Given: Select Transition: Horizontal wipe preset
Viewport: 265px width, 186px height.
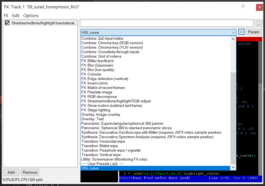Looking at the screenshot, I should tap(155, 141).
